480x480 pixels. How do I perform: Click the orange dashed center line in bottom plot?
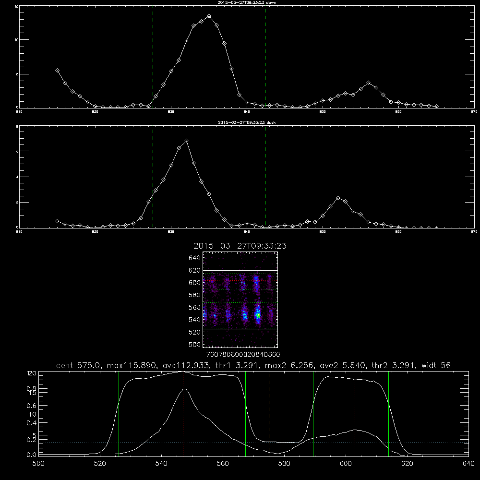click(x=269, y=413)
